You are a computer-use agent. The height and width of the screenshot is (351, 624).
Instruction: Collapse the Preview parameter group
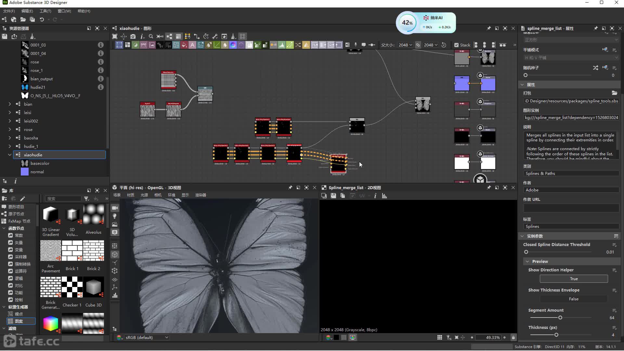tap(527, 261)
